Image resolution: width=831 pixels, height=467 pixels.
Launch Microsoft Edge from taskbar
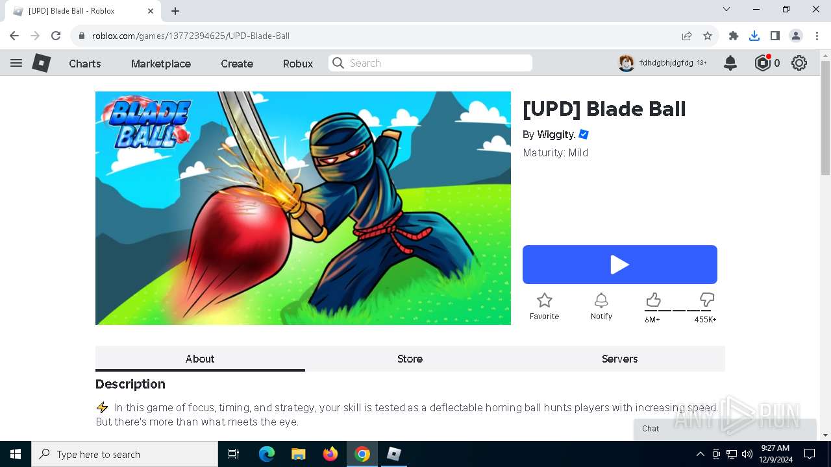tap(267, 454)
